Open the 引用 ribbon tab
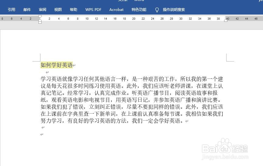The width and height of the screenshot is (263, 166). (x=12, y=9)
